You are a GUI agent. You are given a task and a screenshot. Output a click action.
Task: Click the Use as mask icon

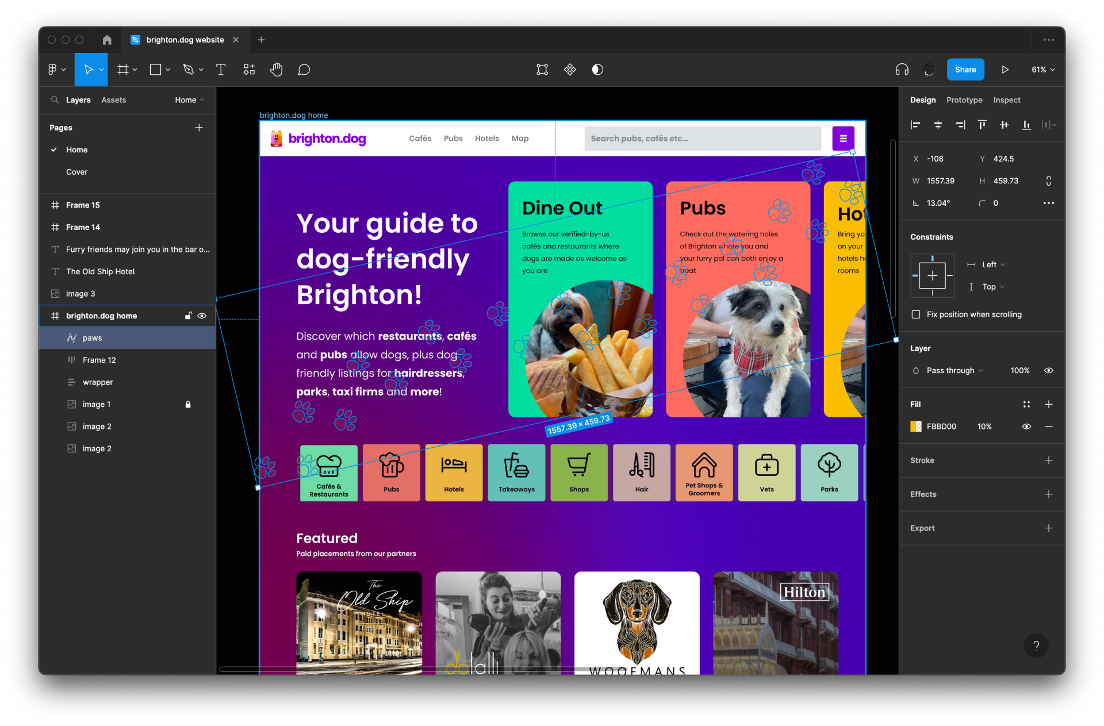point(597,70)
